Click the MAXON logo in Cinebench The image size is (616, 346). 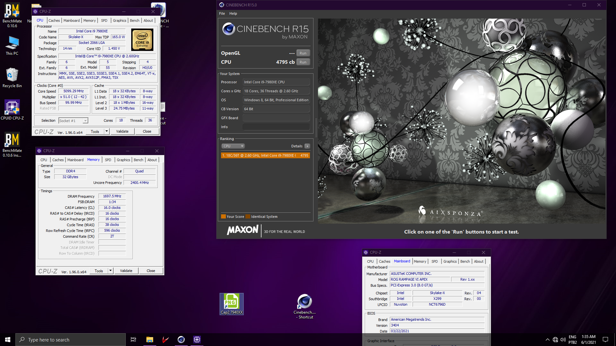coord(243,230)
